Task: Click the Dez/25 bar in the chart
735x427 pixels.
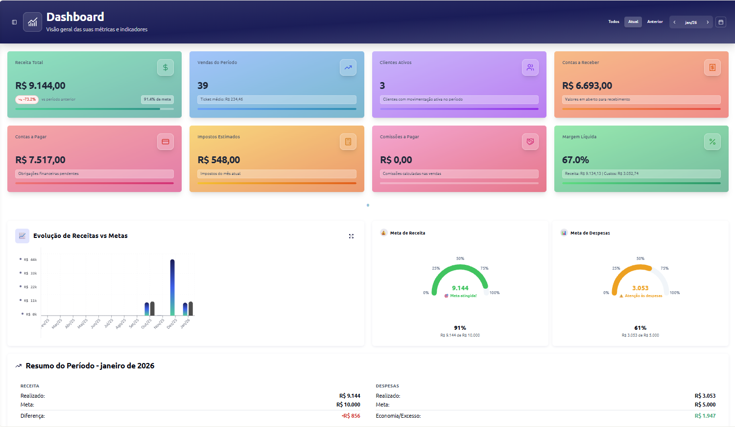Action: pos(172,287)
